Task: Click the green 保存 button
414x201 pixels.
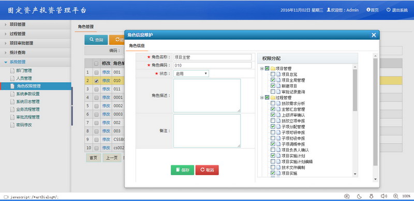Action: [x=183, y=170]
